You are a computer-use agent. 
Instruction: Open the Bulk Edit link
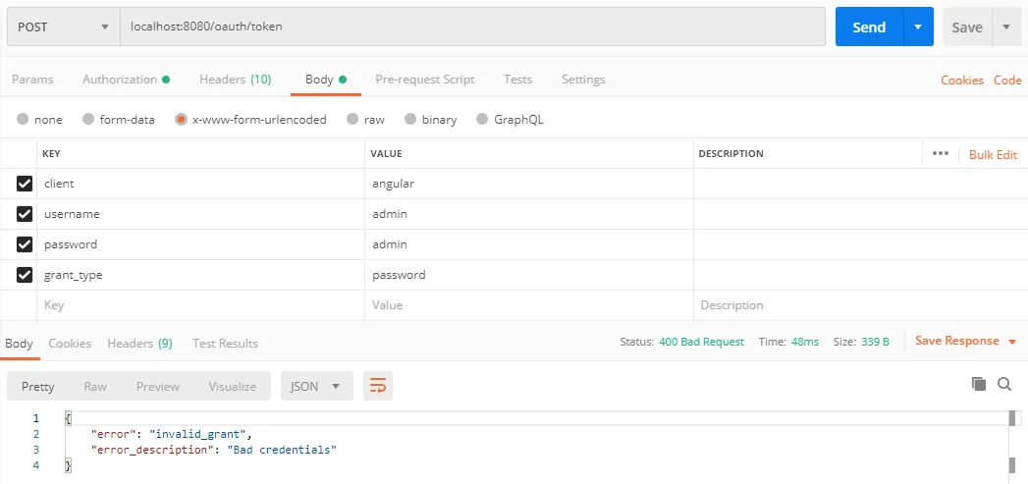click(993, 155)
